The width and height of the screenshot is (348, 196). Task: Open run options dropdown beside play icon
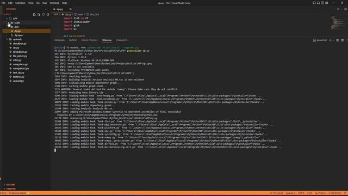pyautogui.click(x=341, y=9)
